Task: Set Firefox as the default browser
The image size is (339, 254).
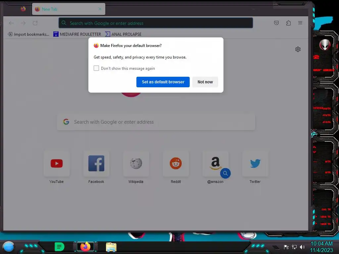Action: point(163,82)
